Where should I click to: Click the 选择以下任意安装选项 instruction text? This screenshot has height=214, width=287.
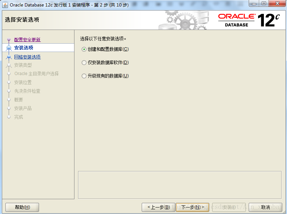click(103, 39)
